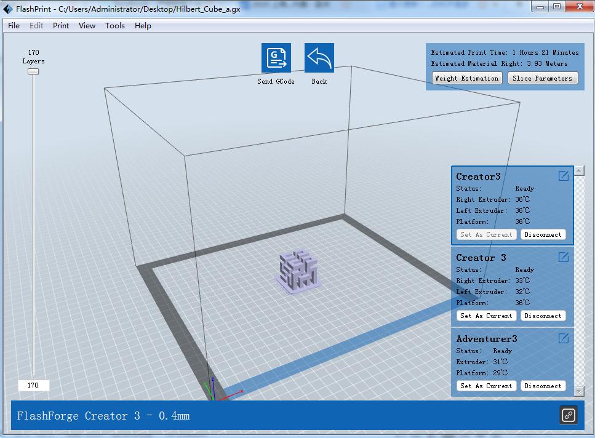Click the Layers slider handle
595x438 pixels.
coord(33,71)
